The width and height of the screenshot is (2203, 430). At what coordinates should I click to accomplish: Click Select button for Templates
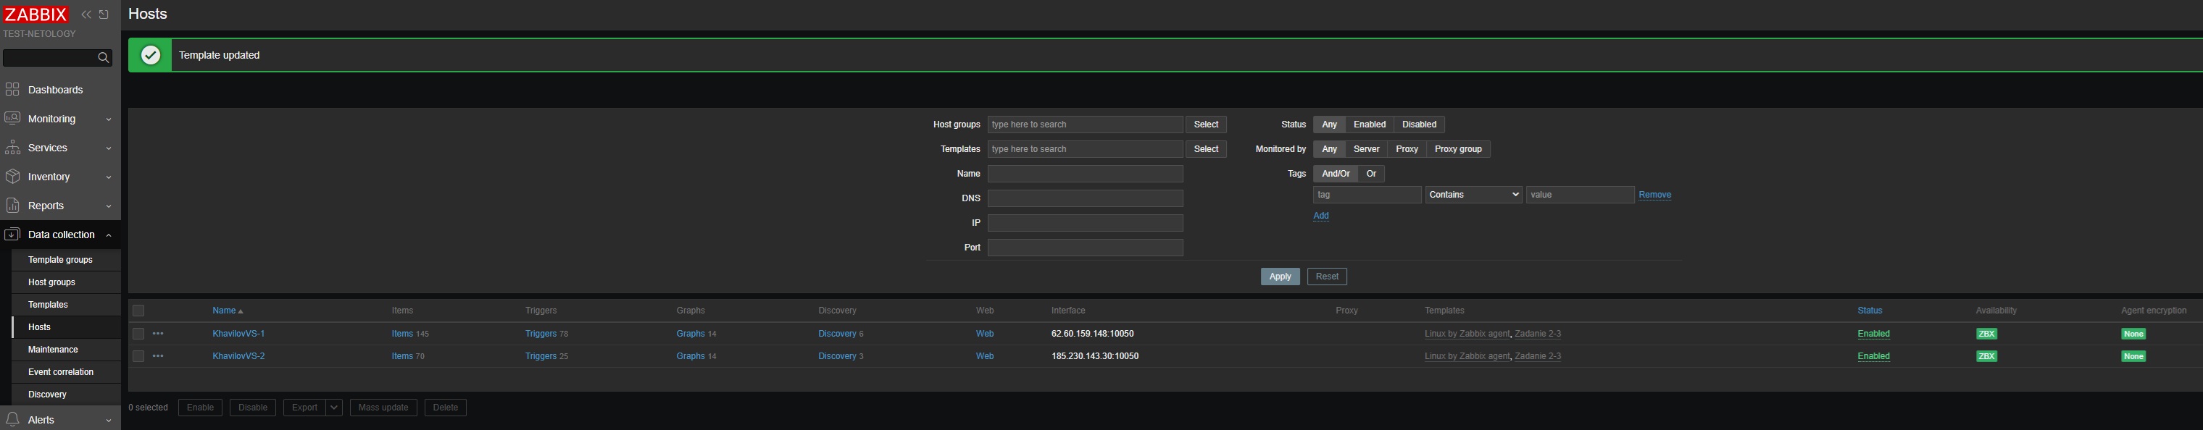click(1206, 150)
